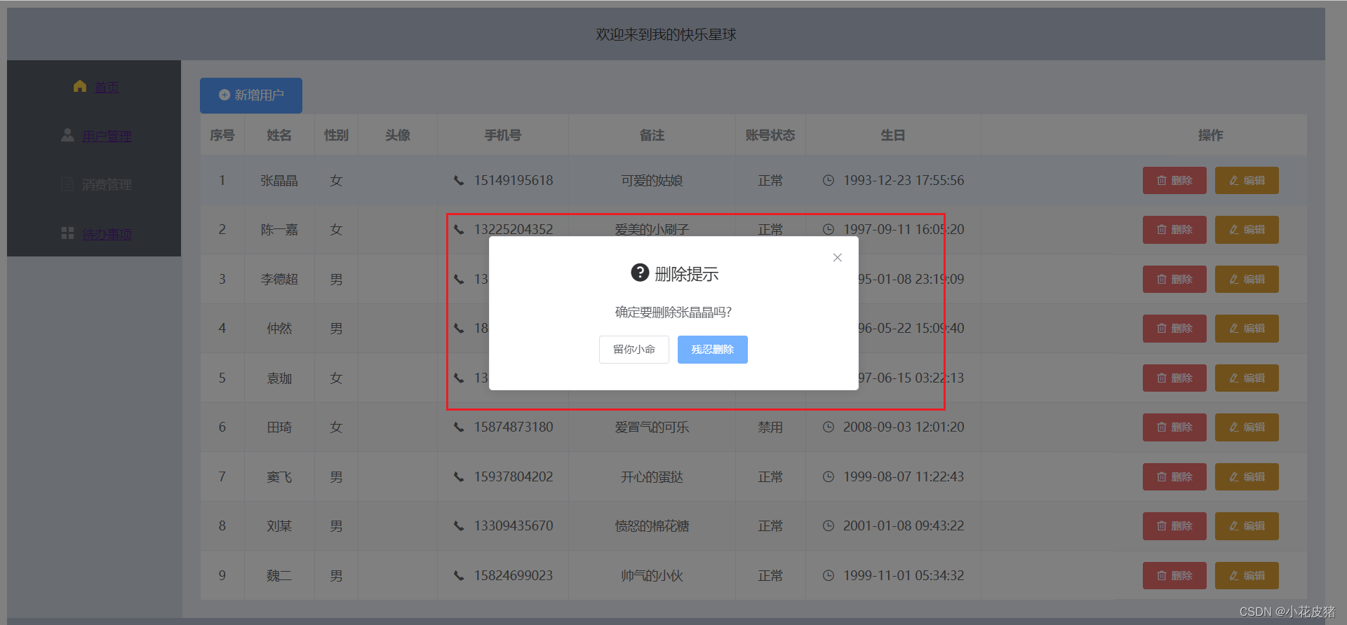Click phone icon next to 15149195618

click(x=459, y=181)
